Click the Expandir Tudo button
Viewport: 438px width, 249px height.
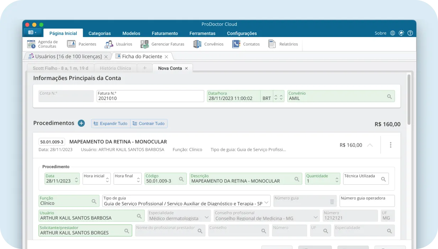point(111,123)
